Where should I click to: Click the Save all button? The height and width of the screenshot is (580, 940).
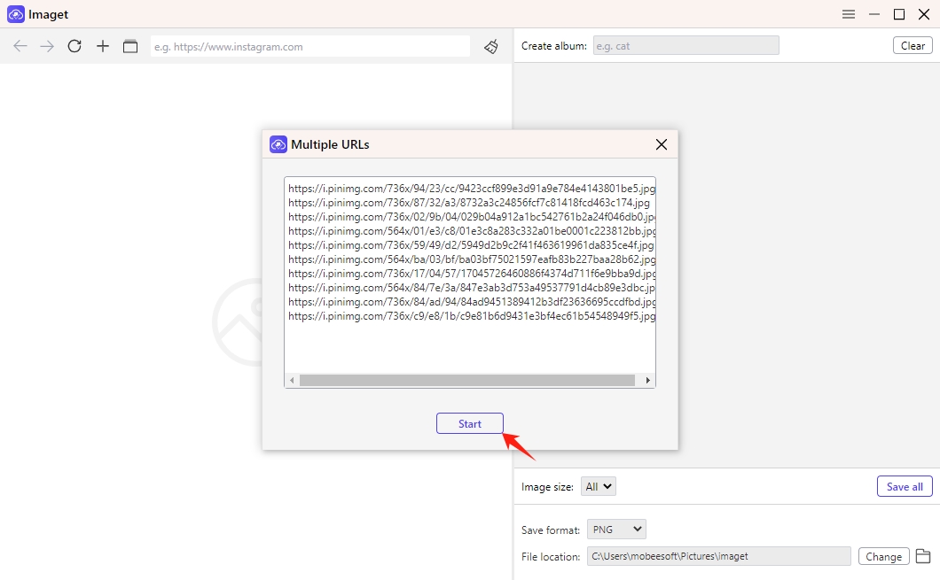(904, 485)
